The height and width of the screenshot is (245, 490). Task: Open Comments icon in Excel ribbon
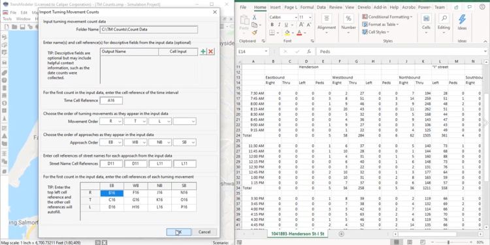pyautogui.click(x=468, y=7)
